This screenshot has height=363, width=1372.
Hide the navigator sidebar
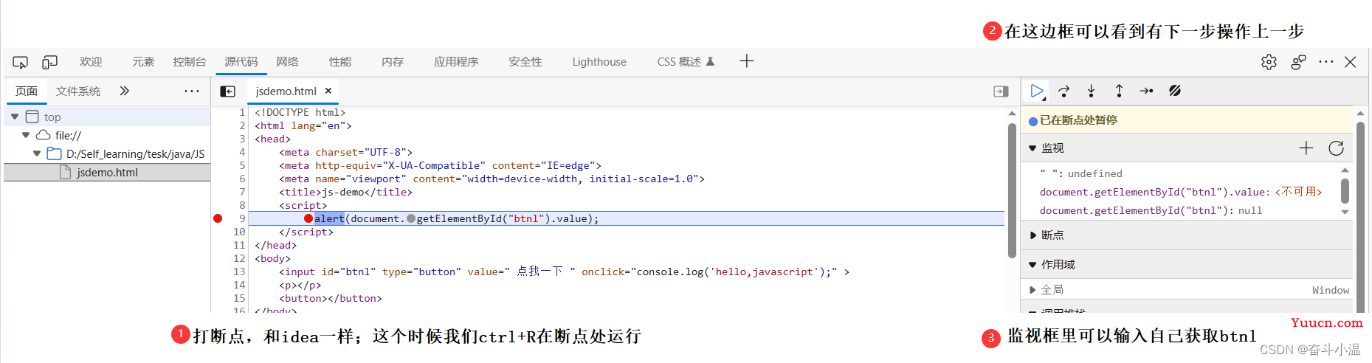point(228,91)
